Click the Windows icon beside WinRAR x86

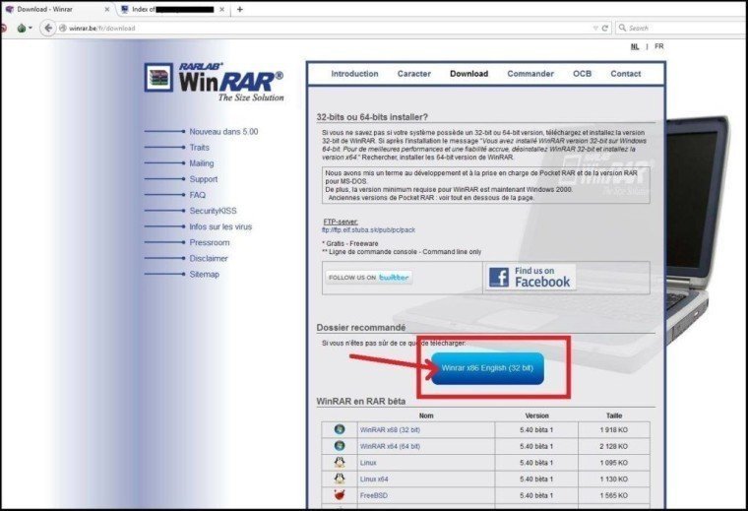tap(340, 429)
